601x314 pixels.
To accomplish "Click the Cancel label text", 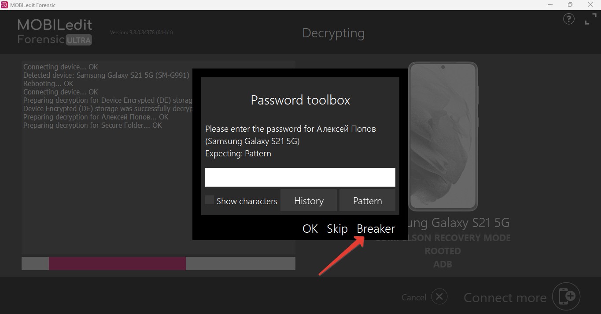I will tap(414, 297).
